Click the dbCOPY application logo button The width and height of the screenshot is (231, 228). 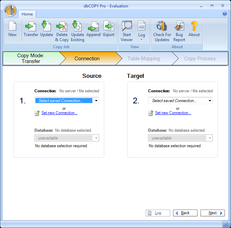click(10, 10)
